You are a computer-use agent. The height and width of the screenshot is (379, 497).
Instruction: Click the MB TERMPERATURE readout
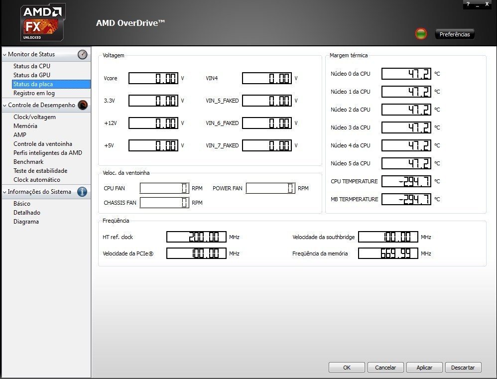point(406,199)
